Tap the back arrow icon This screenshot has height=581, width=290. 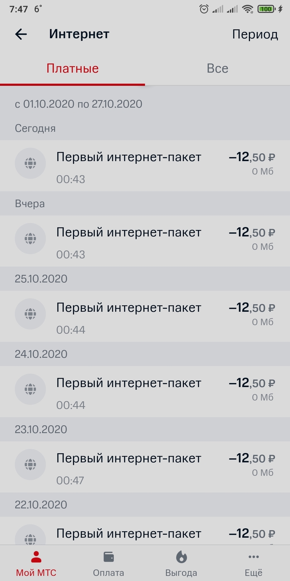(21, 34)
